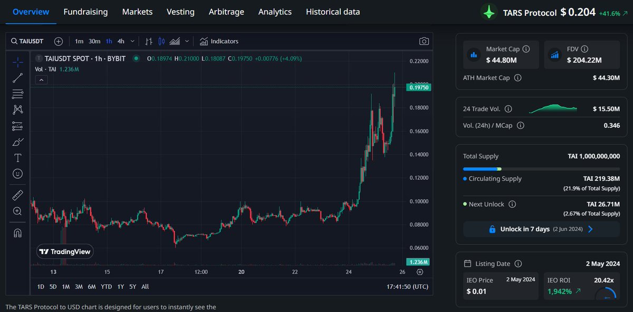
Task: Select the Measure ruler tool
Action: (x=17, y=195)
